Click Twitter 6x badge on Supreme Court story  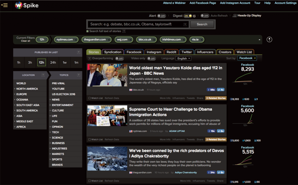tap(221, 131)
